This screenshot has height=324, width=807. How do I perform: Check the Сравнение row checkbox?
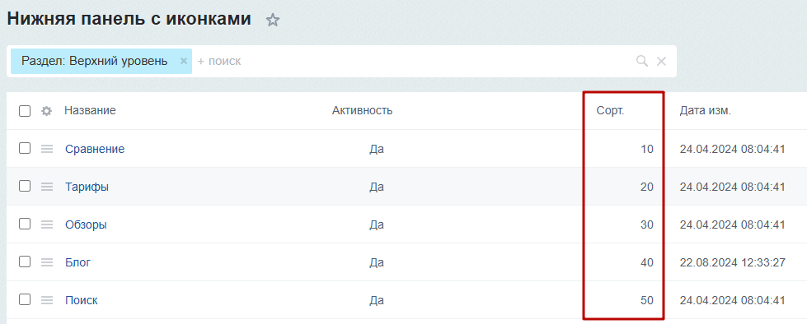[25, 148]
